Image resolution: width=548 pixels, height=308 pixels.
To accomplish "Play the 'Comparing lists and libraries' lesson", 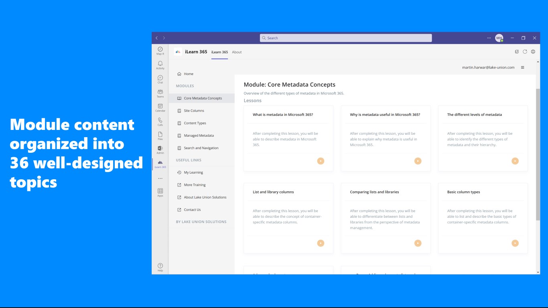I will (418, 243).
